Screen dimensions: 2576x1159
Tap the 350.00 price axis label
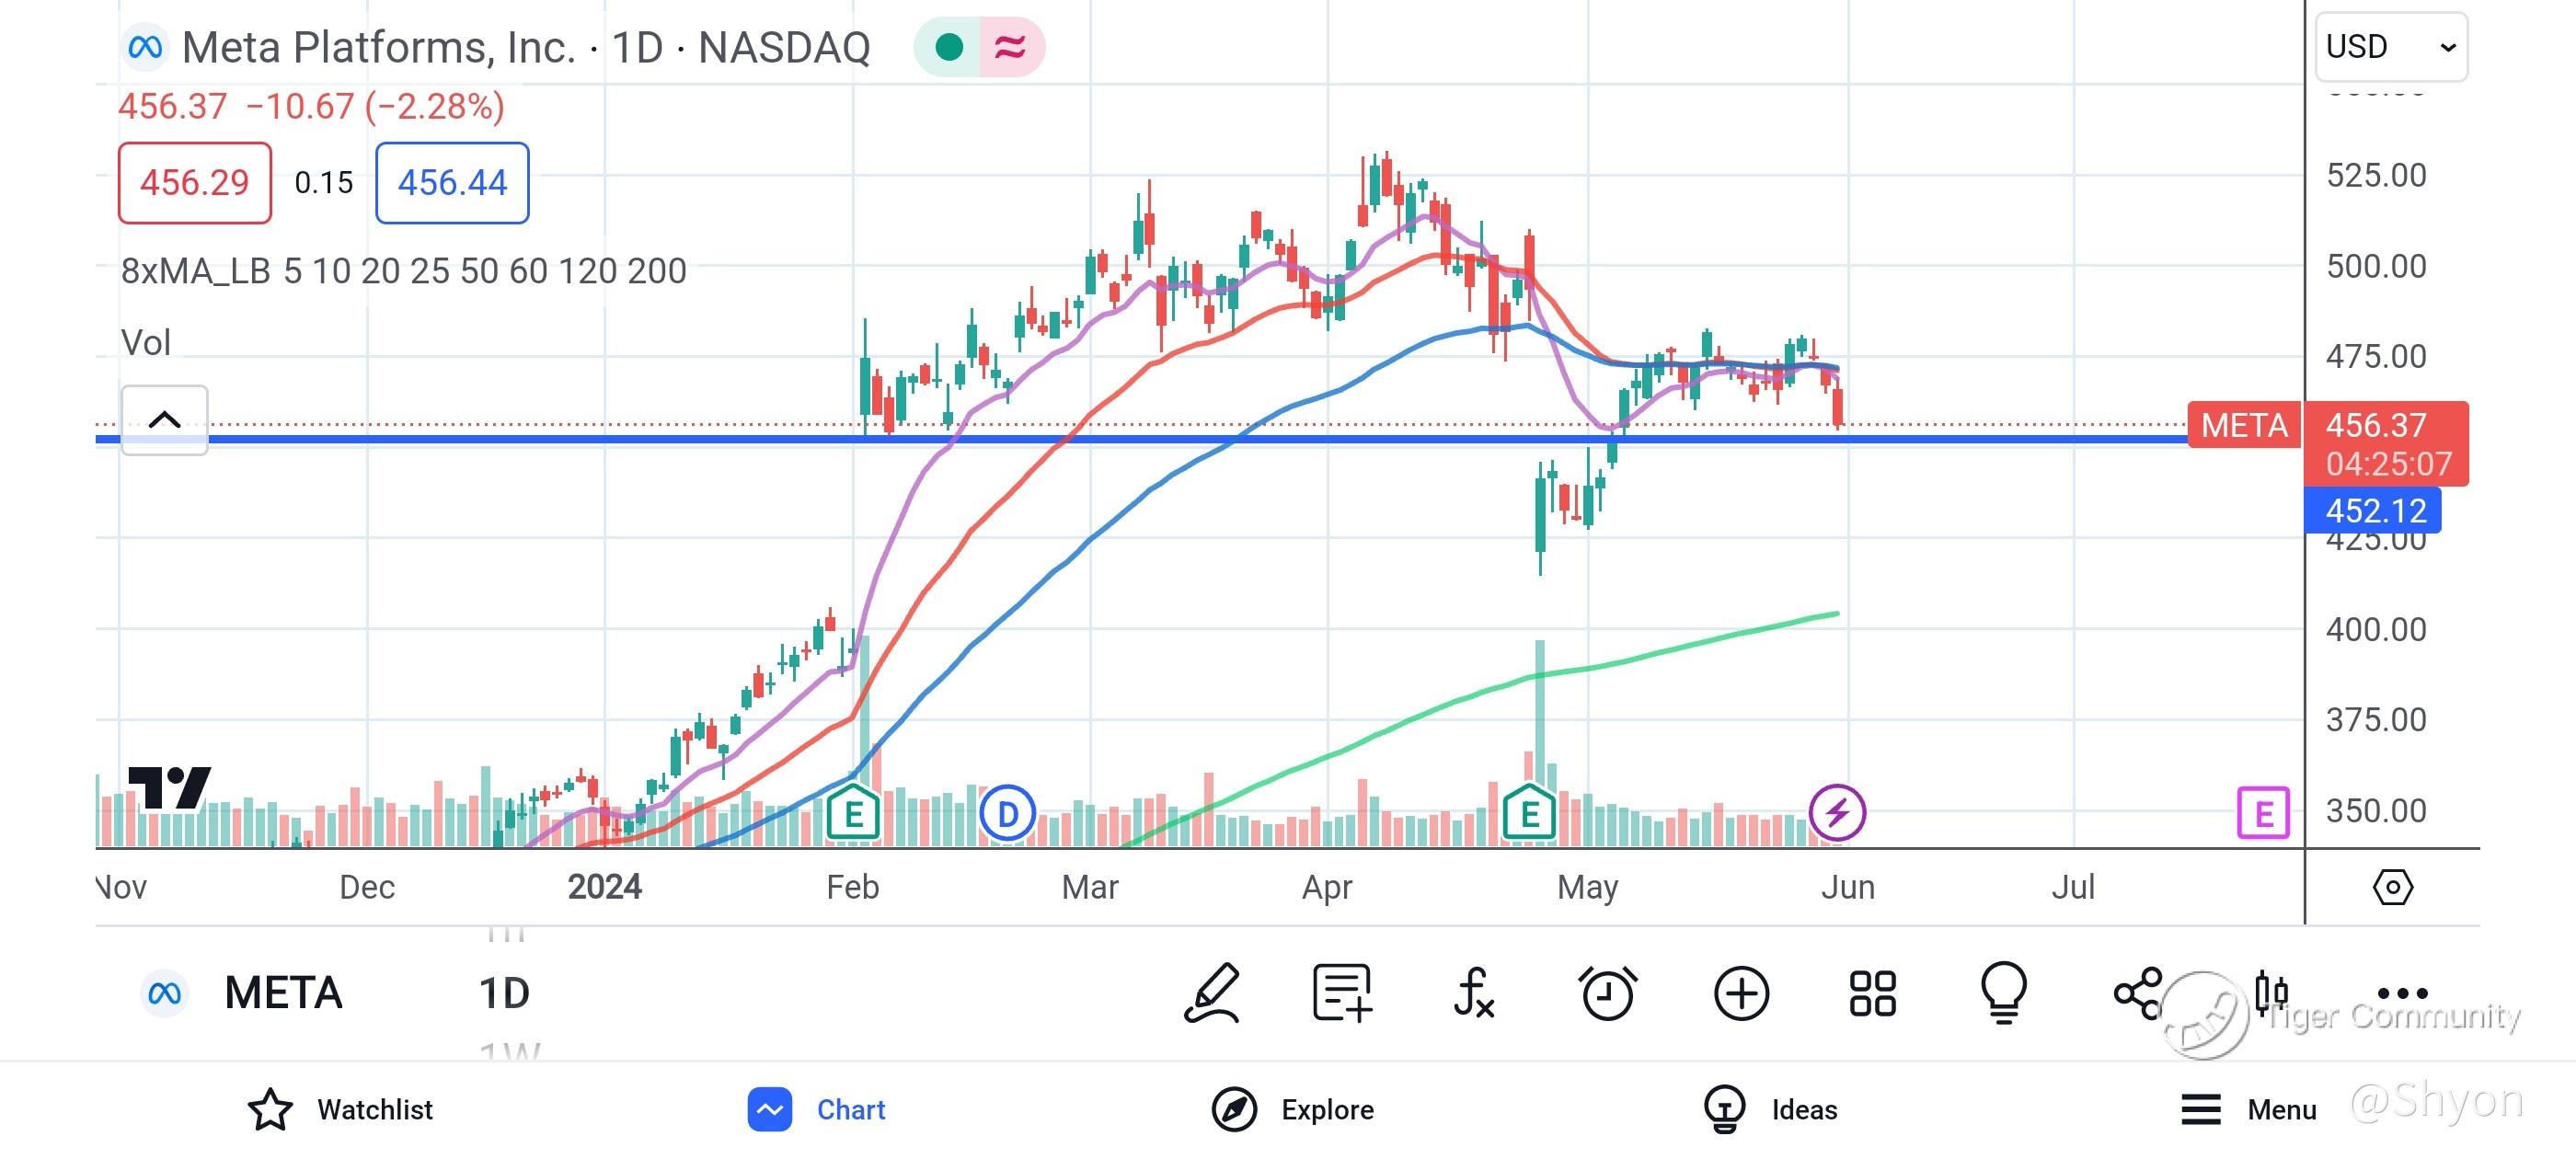pos(2376,810)
